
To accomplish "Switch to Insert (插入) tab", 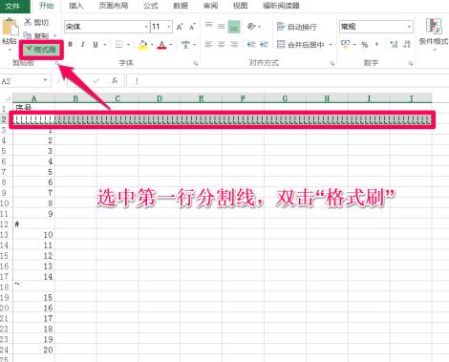I will click(x=76, y=6).
